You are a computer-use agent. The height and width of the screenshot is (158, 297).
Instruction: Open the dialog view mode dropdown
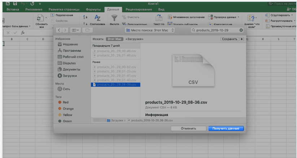[75, 30]
